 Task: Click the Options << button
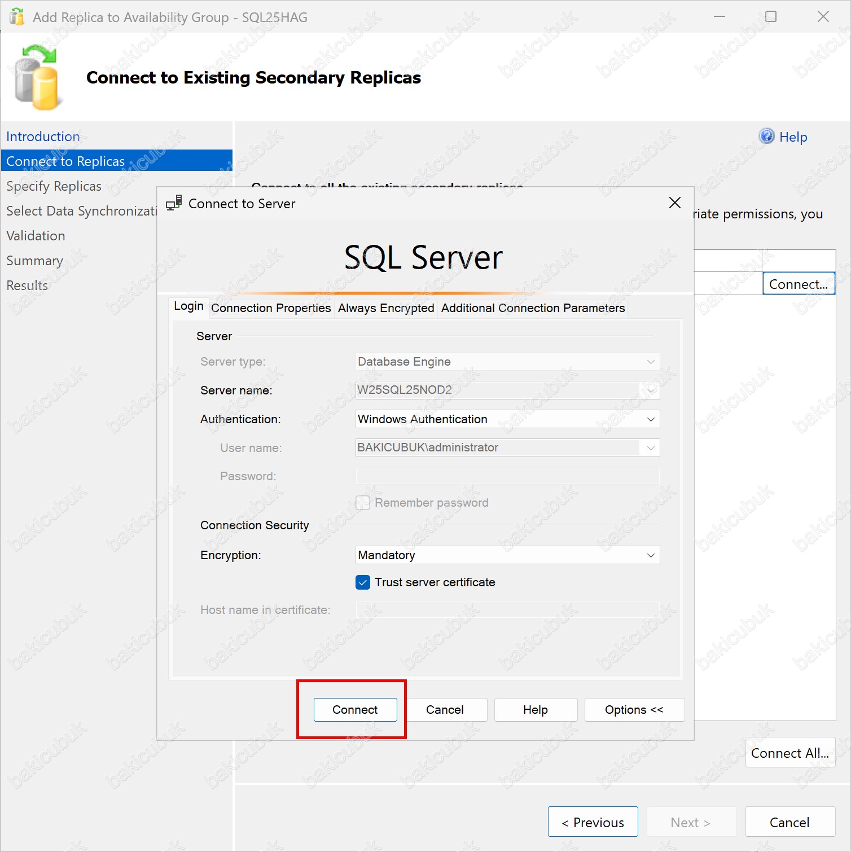point(634,710)
